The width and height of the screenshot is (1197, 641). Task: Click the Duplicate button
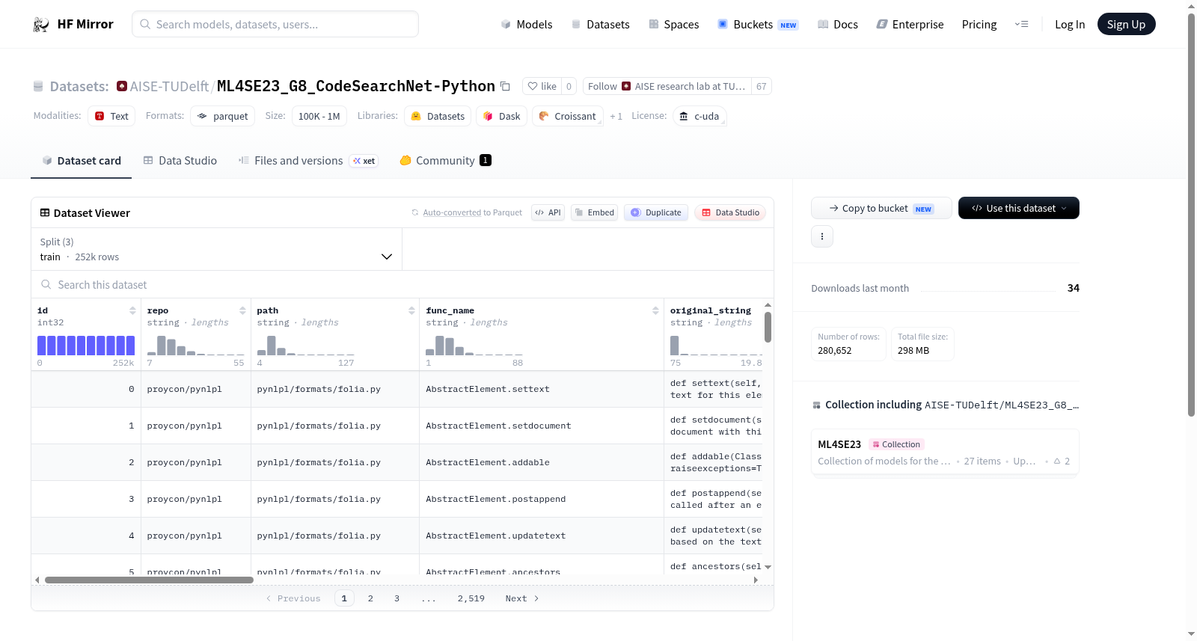[656, 212]
